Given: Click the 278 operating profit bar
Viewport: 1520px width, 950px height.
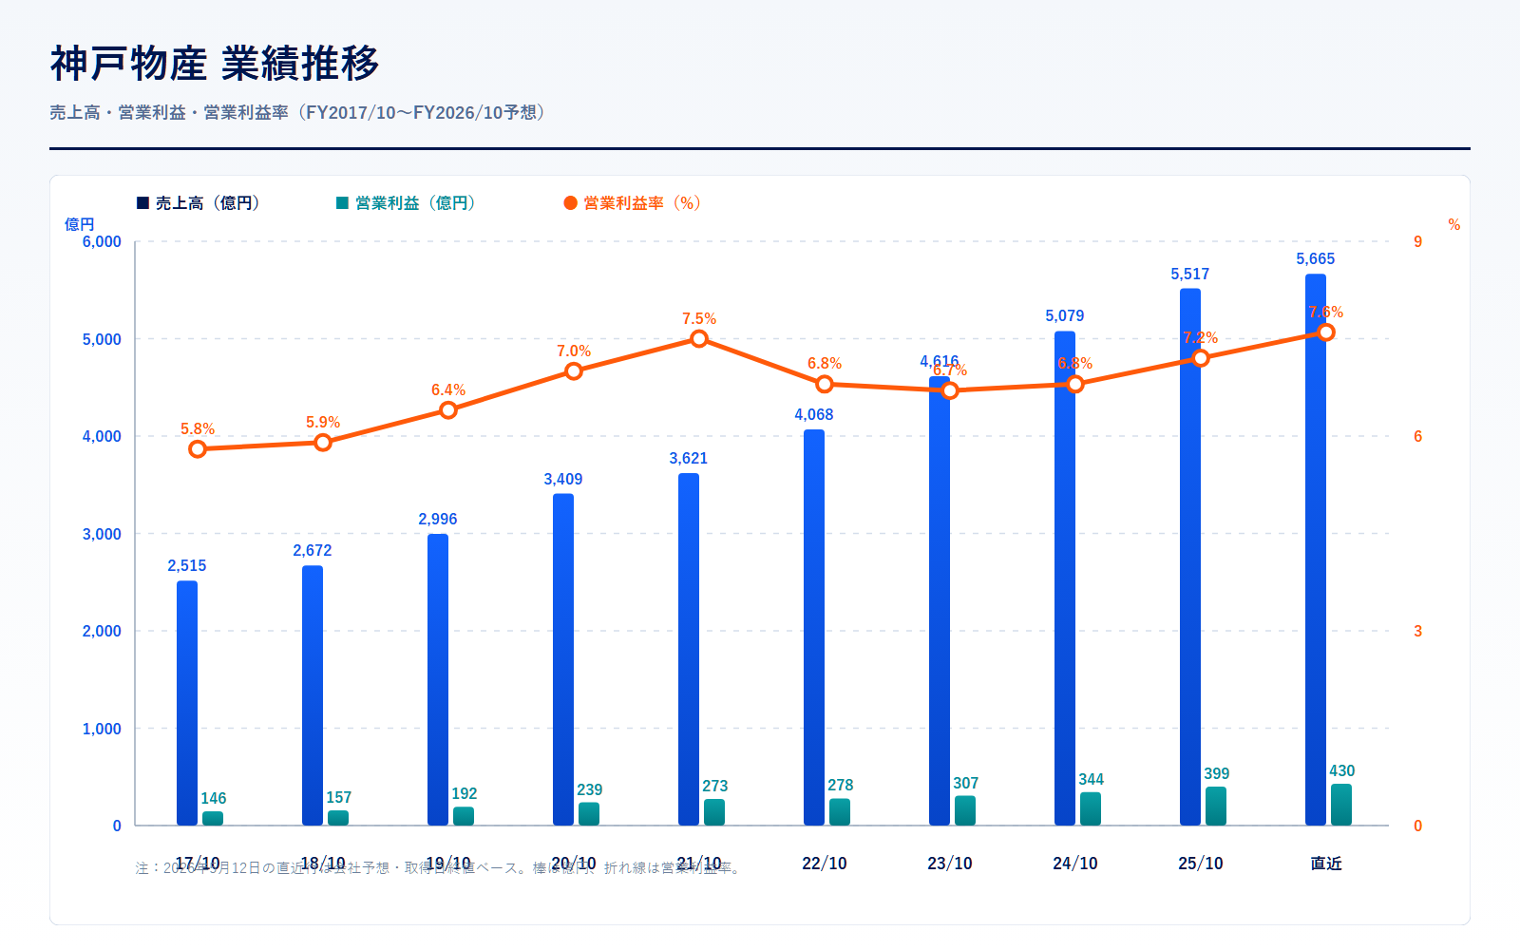Looking at the screenshot, I should click(x=840, y=812).
